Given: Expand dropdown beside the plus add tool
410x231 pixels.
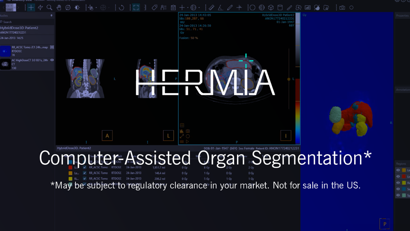Looking at the screenshot, I should point(187,8).
